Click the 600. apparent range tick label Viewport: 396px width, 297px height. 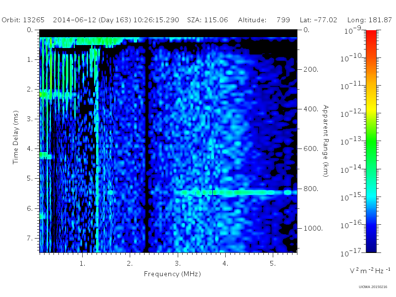click(311, 149)
